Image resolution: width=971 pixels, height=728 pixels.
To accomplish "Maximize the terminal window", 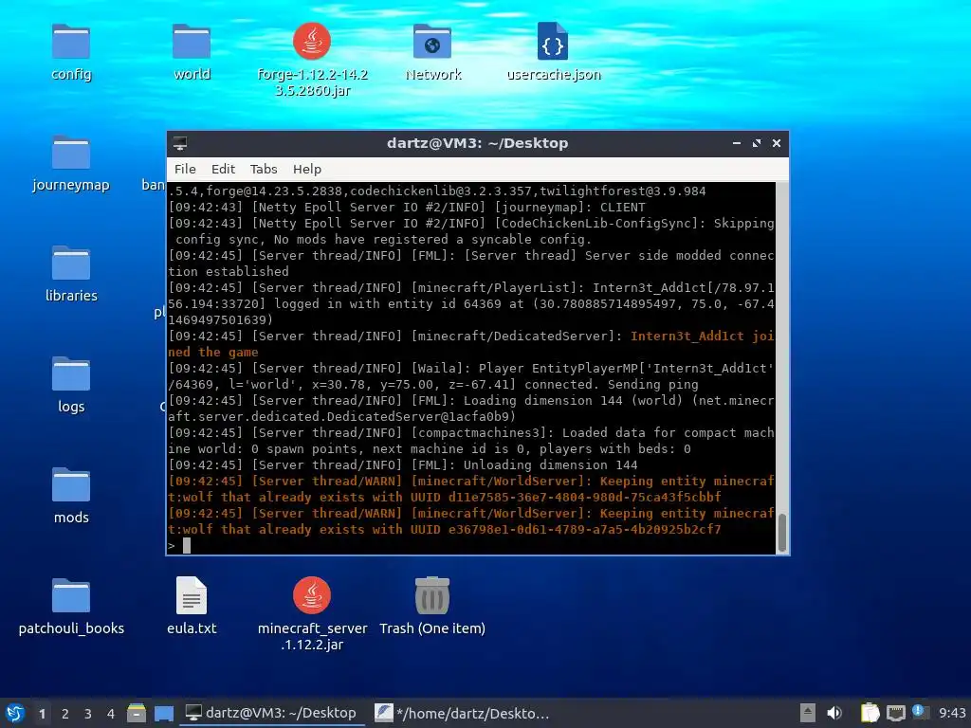I will pos(756,143).
